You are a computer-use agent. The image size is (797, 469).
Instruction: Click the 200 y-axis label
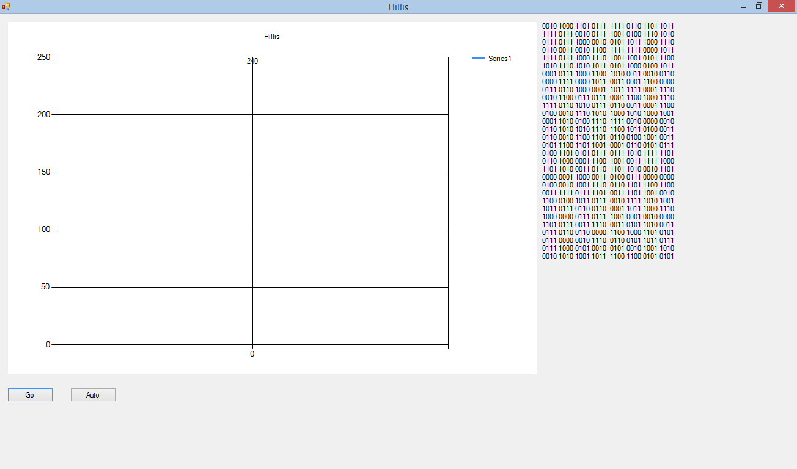[x=43, y=115]
